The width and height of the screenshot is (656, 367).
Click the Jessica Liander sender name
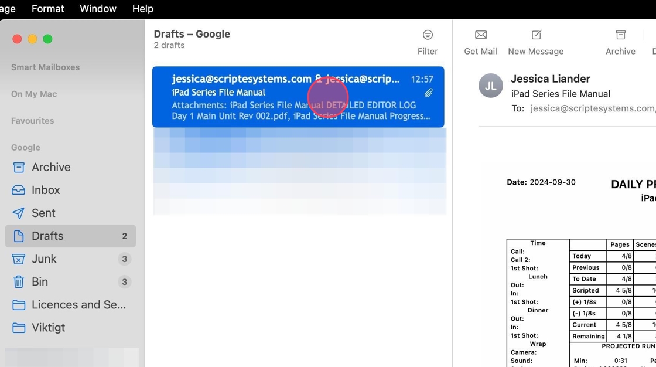tap(550, 79)
